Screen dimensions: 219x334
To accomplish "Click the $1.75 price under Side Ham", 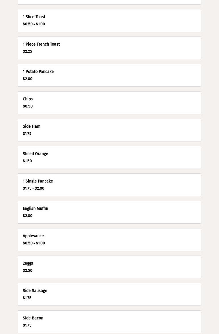I will 27,134.
